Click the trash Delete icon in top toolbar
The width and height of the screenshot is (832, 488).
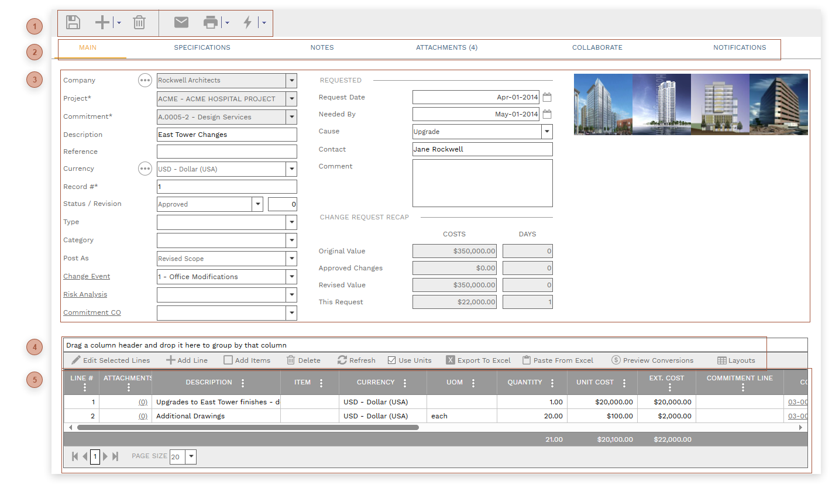pyautogui.click(x=139, y=23)
